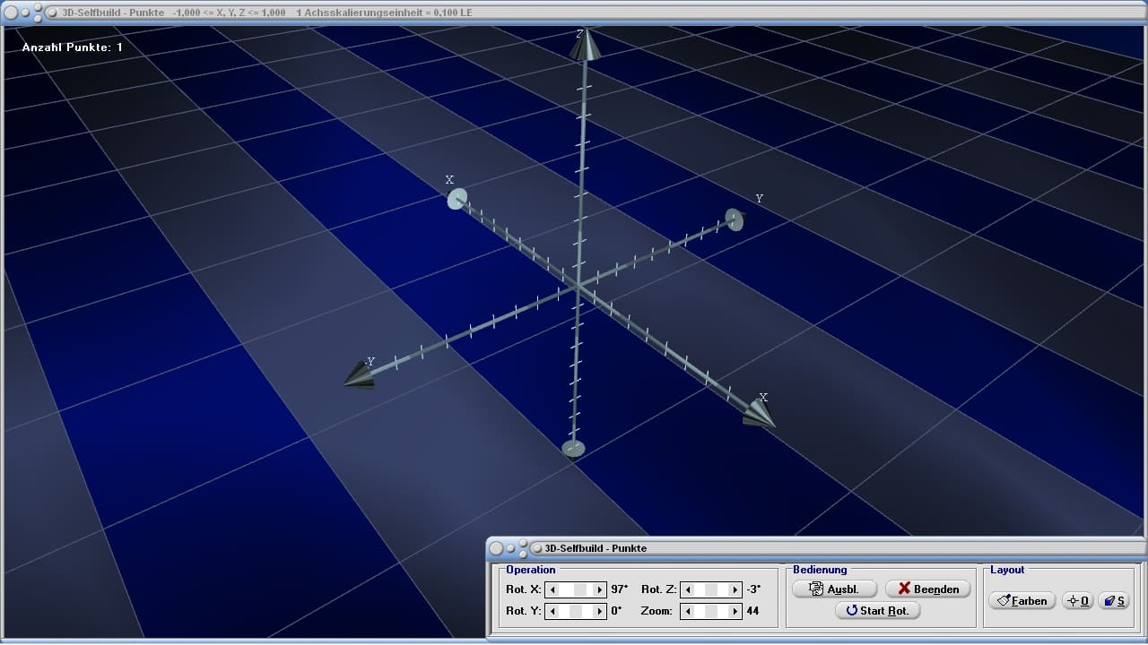The image size is (1148, 645).
Task: Decrease Rot. X with its left arrow
Action: tap(553, 589)
